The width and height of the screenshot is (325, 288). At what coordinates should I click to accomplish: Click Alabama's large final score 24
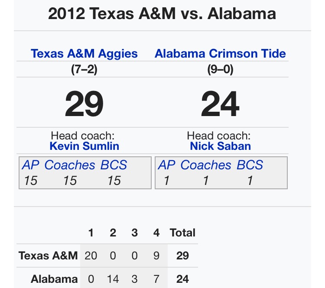click(x=220, y=104)
